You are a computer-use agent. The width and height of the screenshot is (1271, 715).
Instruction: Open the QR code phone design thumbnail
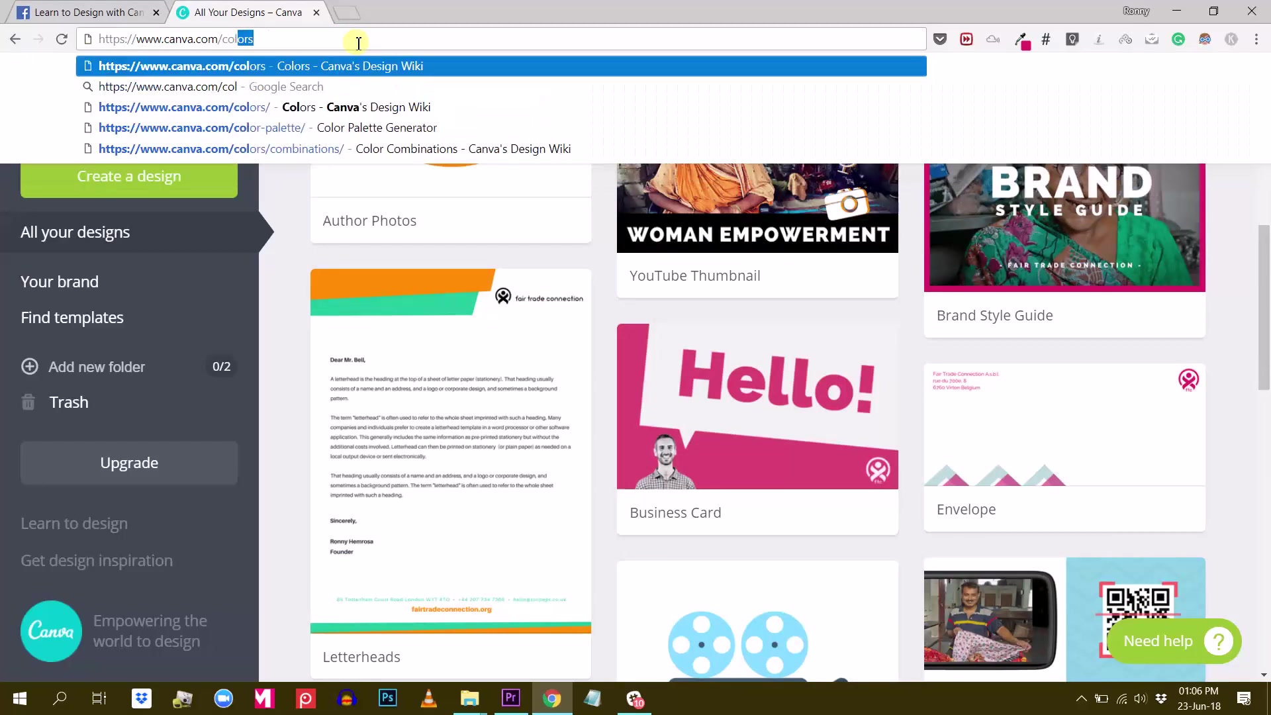[x=1064, y=619]
